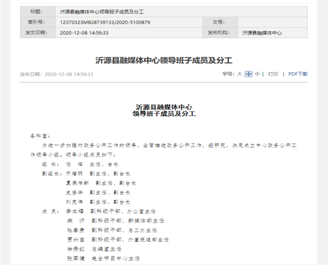Select the 发布机构 label cell

coord(220,33)
